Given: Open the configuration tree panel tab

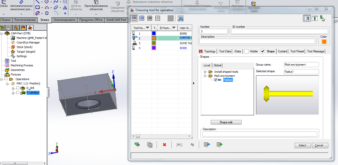Looking at the screenshot, I should click(x=16, y=28).
